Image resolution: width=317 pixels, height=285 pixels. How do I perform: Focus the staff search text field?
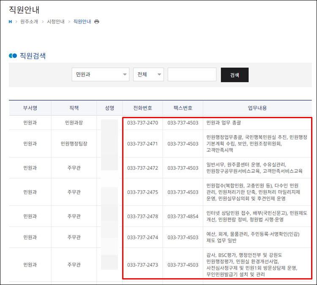[x=192, y=75]
